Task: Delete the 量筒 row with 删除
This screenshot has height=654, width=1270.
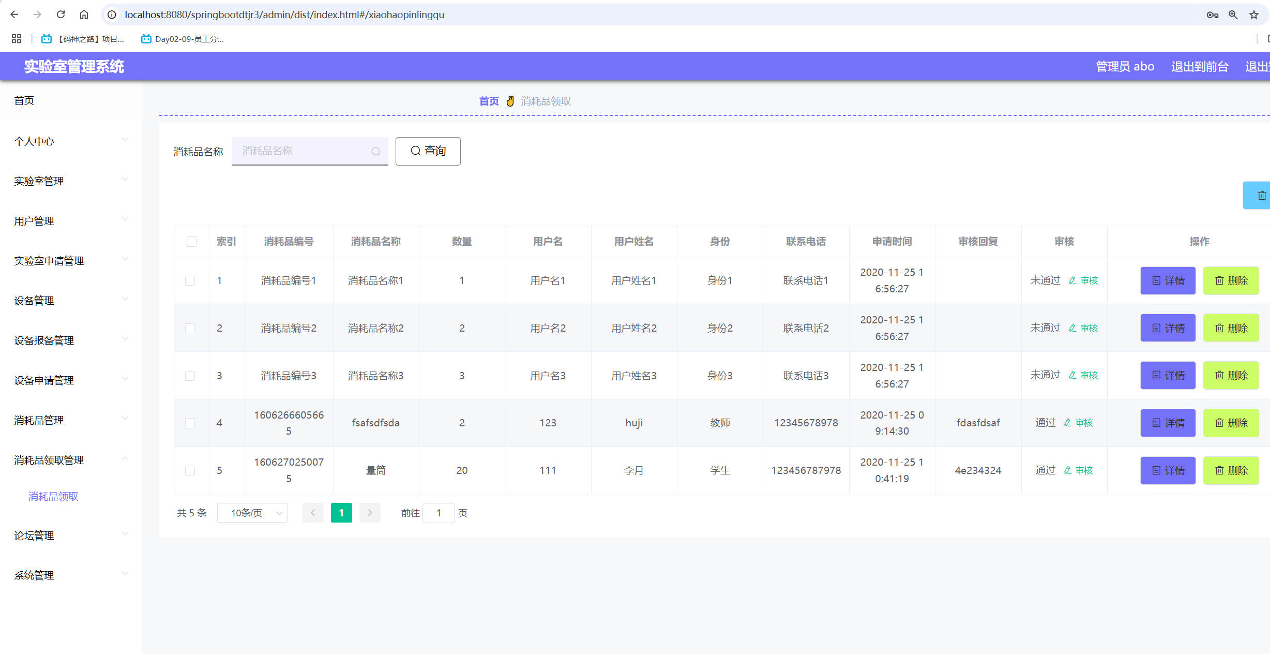Action: [x=1231, y=470]
